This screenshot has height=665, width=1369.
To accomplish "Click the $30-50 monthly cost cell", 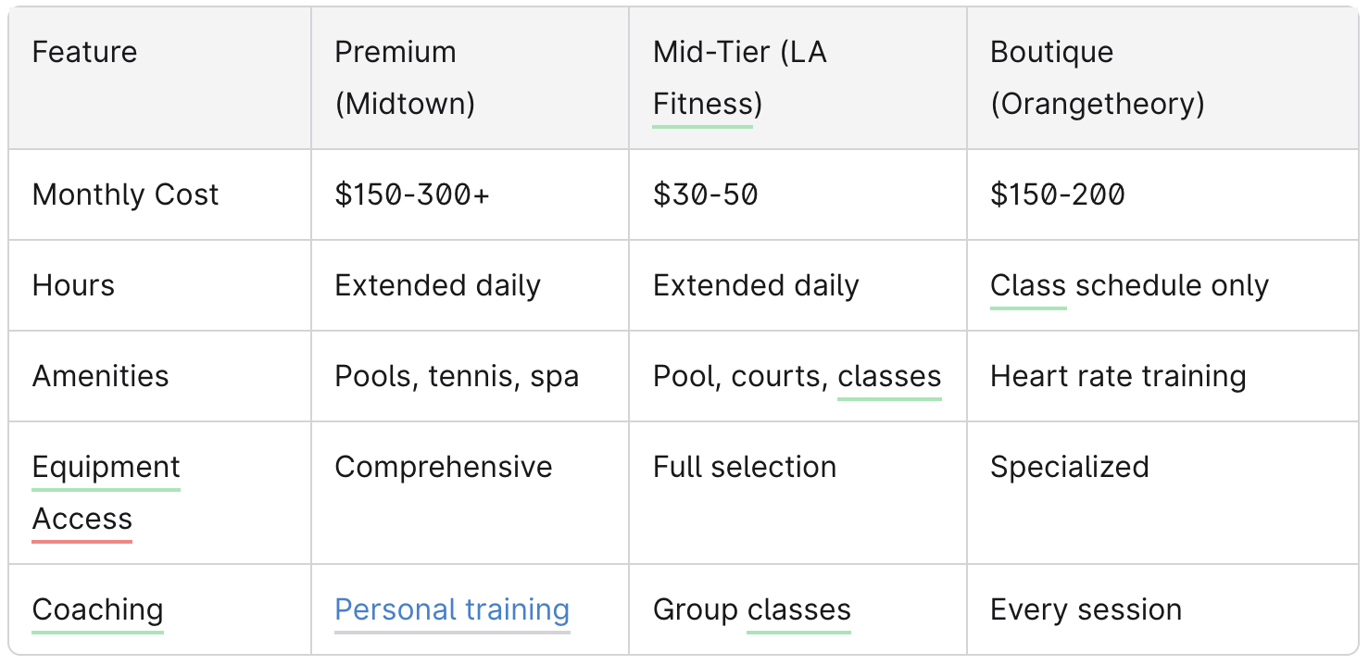I will click(798, 194).
